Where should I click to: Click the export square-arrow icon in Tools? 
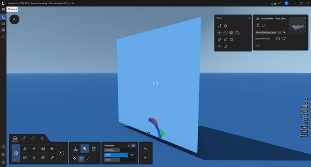coord(226,39)
